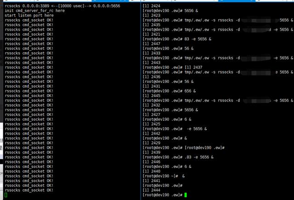Click job output '[1] 2432'
Image resolution: width=294 pixels, height=200 pixels.
(x=152, y=105)
